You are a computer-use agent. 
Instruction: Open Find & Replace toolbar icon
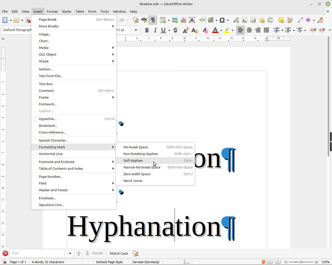135,20
